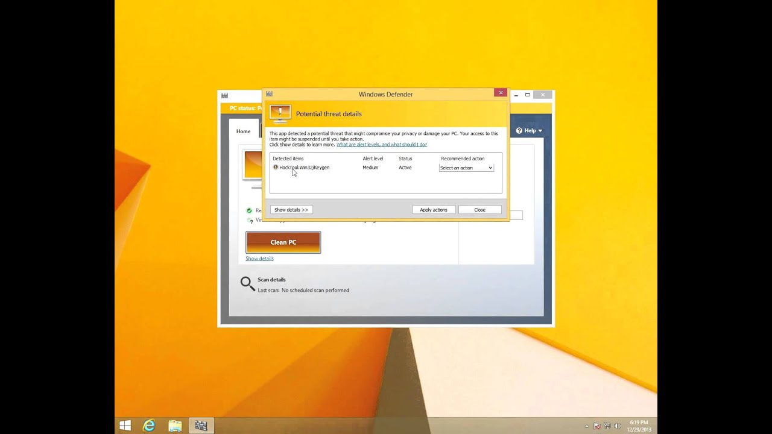Launch Internet Explorer from the taskbar
The height and width of the screenshot is (434, 772).
pyautogui.click(x=148, y=426)
